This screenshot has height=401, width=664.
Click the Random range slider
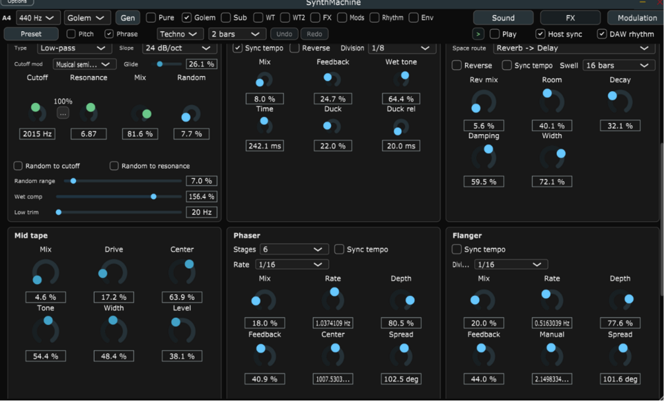(123, 181)
